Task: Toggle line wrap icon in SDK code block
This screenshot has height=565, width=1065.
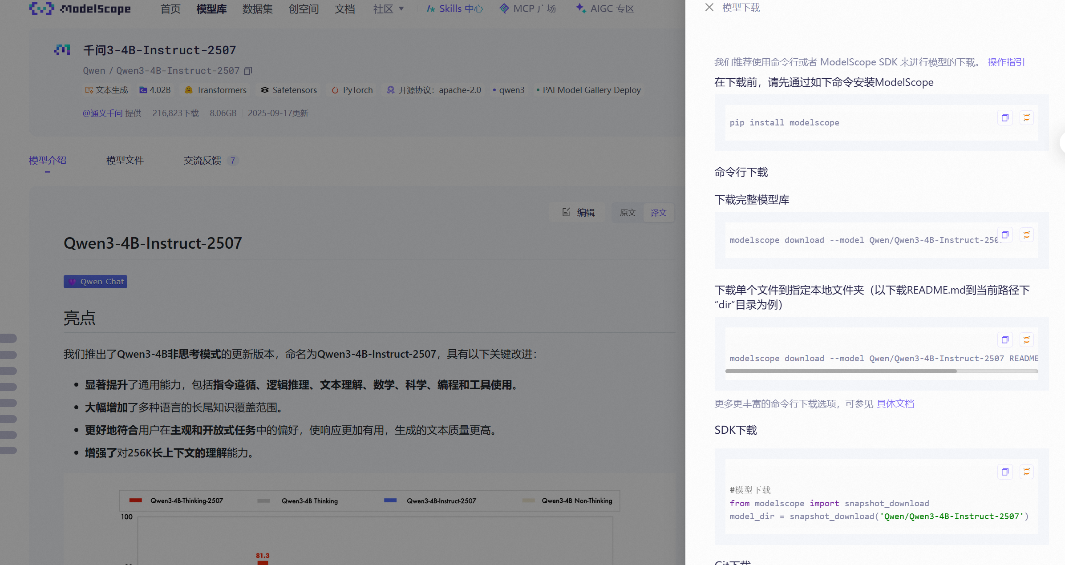Action: [1026, 472]
